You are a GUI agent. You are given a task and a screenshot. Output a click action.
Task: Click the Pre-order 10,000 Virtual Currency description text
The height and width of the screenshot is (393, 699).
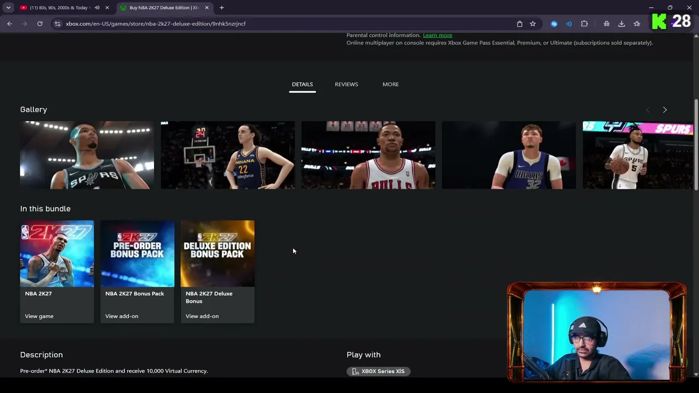[114, 371]
